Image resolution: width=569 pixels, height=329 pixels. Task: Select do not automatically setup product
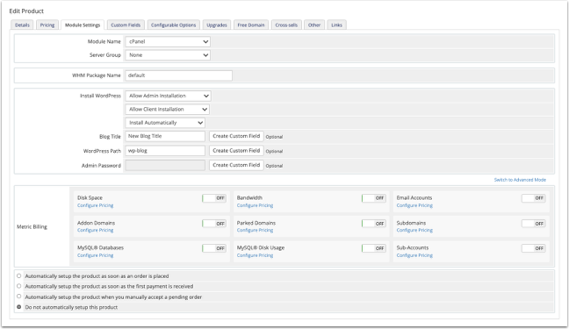(x=18, y=307)
